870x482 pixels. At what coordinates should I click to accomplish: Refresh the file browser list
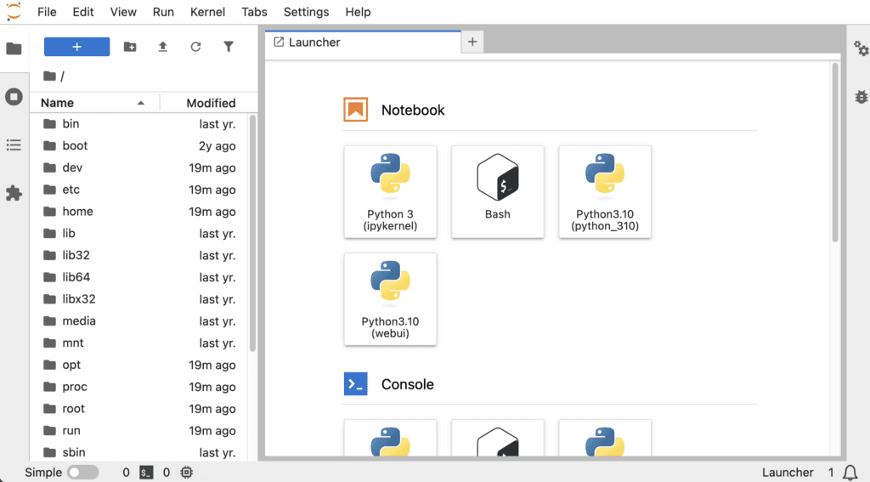195,47
